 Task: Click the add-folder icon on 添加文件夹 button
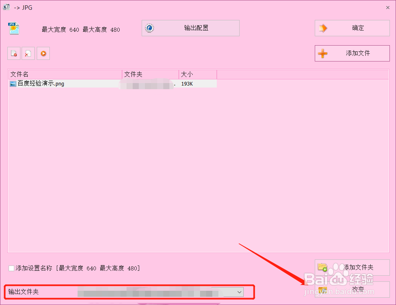click(x=322, y=268)
